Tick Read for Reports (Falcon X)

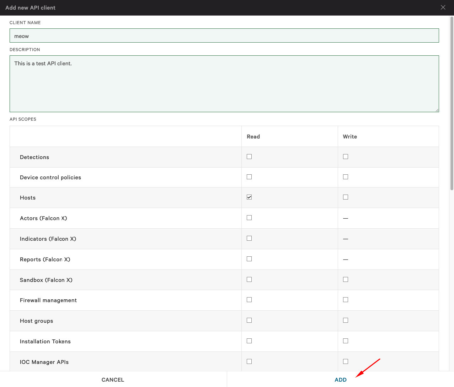[x=249, y=259]
